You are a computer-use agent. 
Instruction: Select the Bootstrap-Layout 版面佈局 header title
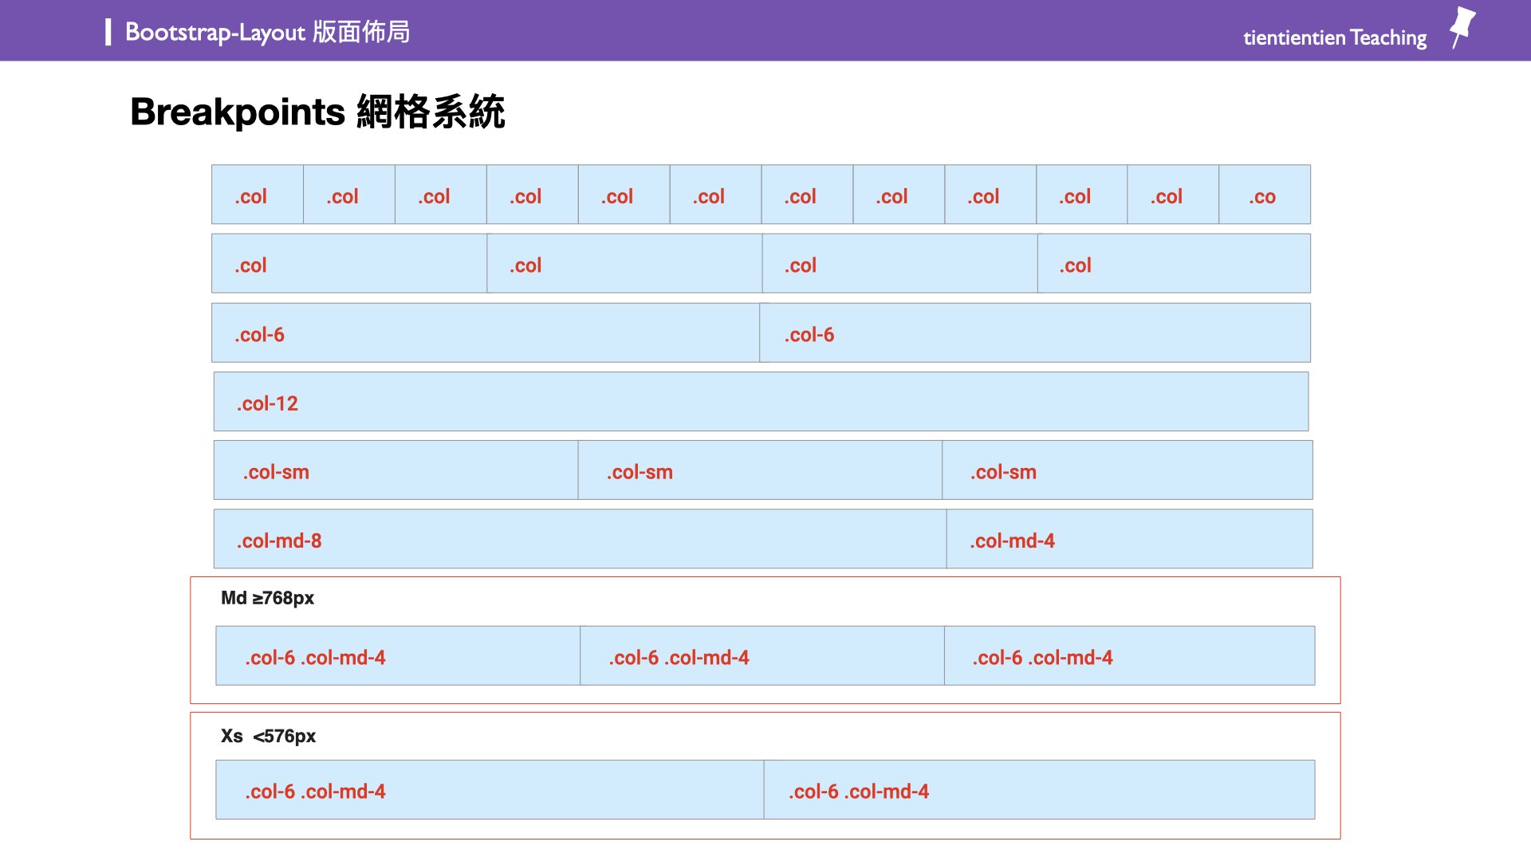click(x=266, y=32)
